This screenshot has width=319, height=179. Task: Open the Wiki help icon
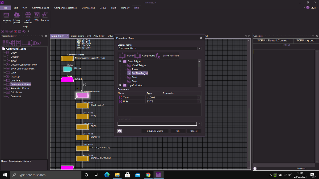(37, 15)
